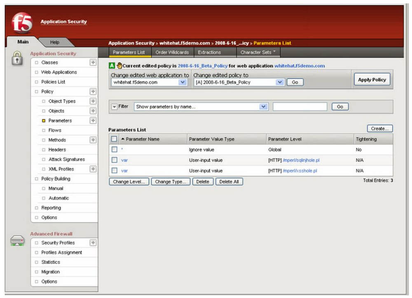The height and width of the screenshot is (298, 412).
Task: Expand the XML Profiles plus icon
Action: point(93,169)
